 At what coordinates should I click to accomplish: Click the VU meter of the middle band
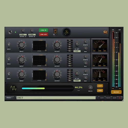(100, 60)
